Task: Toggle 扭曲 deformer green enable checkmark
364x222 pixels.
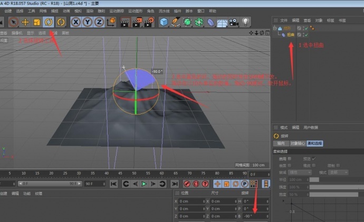Action: coord(306,35)
